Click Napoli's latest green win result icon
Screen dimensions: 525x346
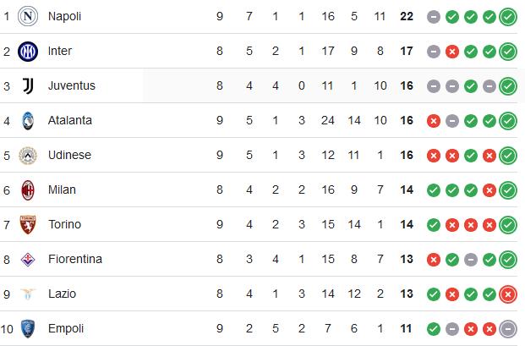click(508, 17)
